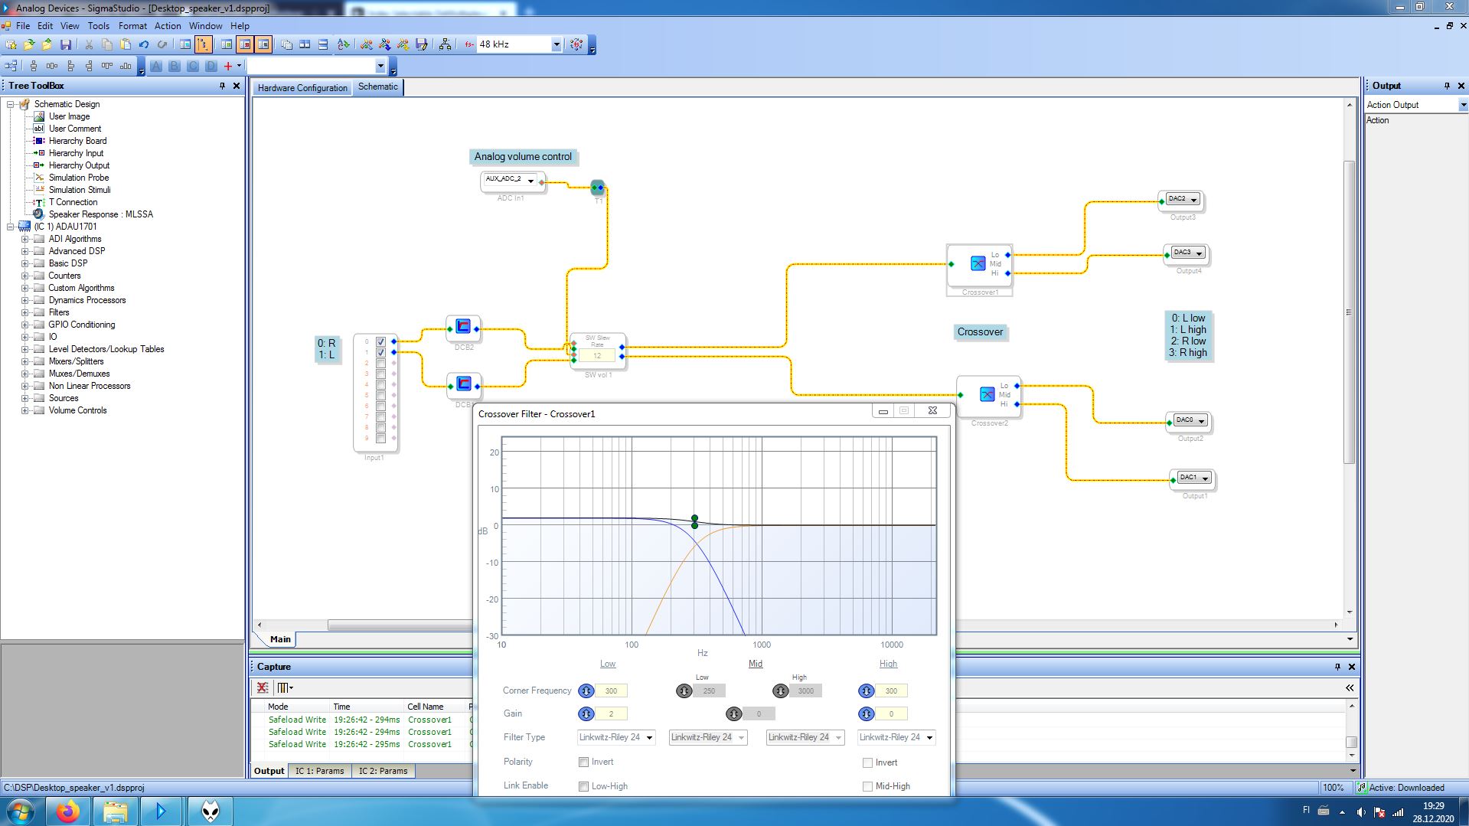Enable Input1 channel 9 checkbox
This screenshot has width=1469, height=826.
click(x=380, y=438)
